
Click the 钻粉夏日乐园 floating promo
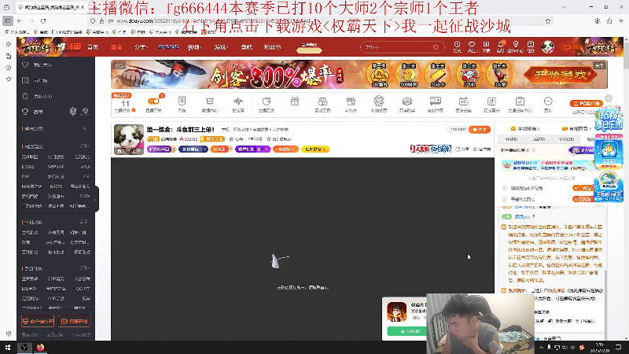609,120
